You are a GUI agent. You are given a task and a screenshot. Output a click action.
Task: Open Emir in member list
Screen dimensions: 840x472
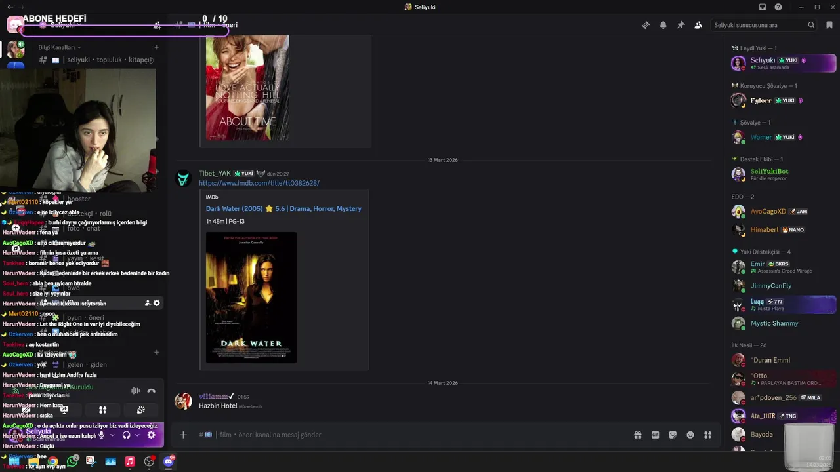click(x=783, y=267)
